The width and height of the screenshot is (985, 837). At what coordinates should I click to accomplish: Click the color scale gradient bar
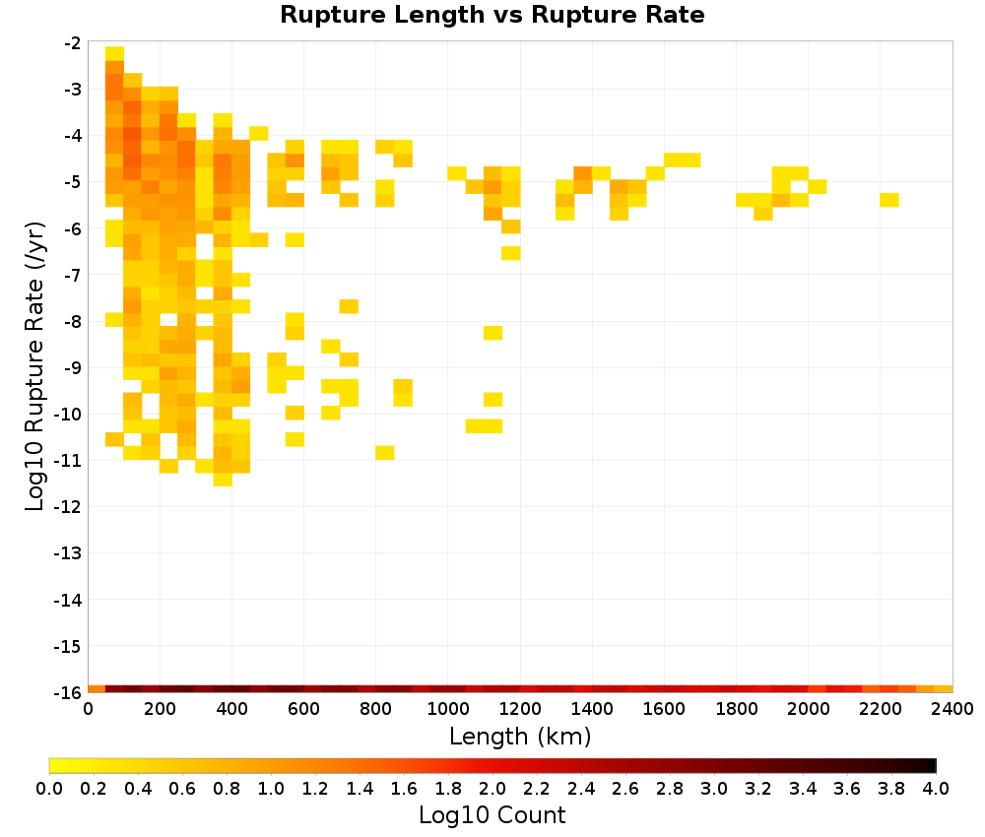click(492, 765)
